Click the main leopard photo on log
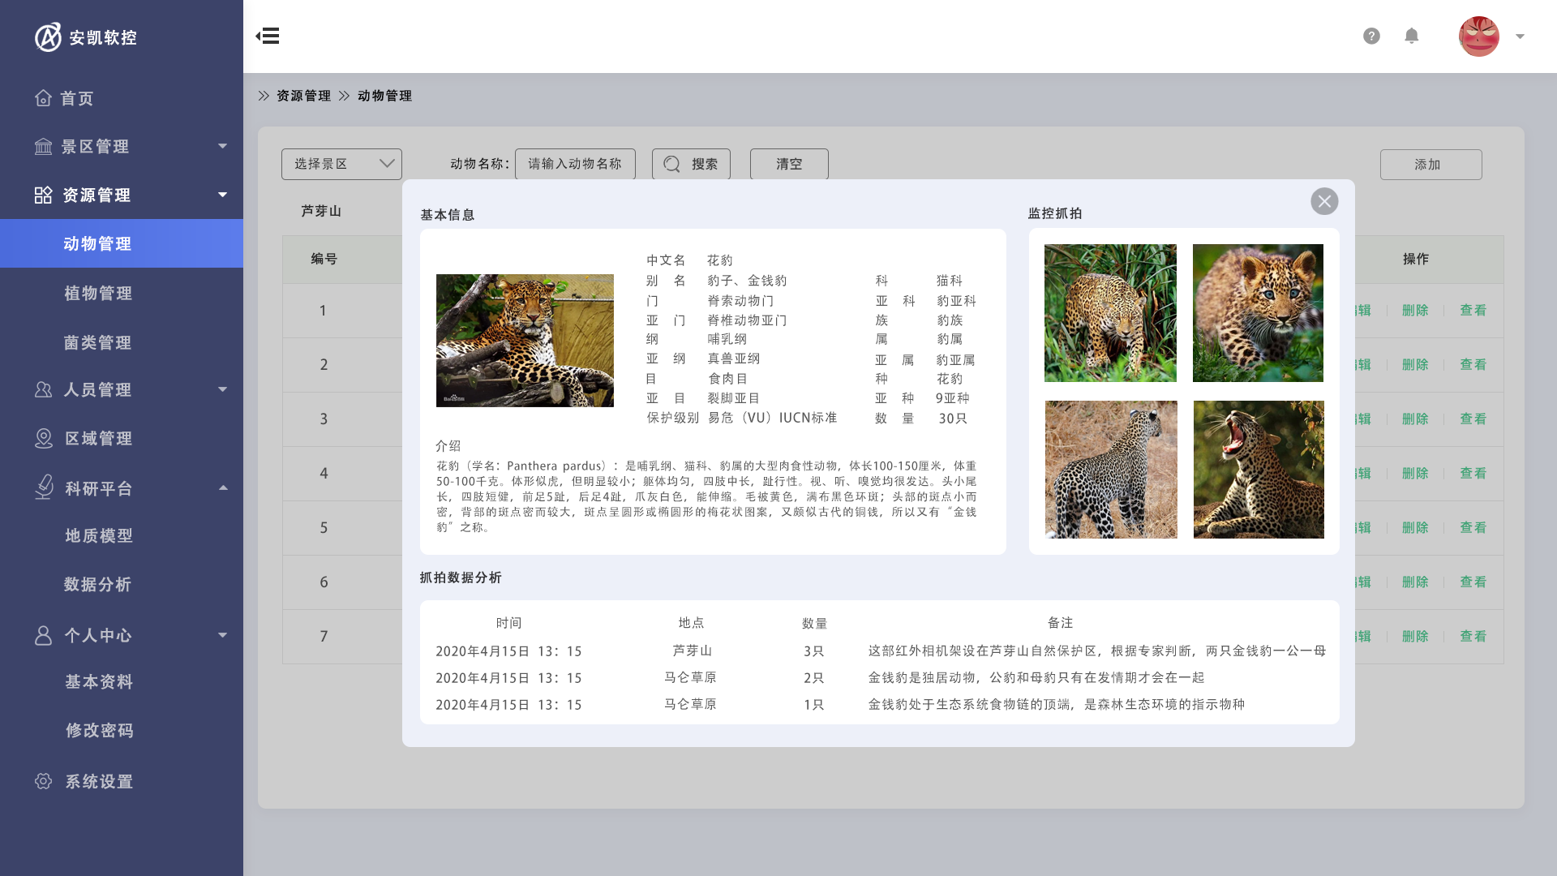Viewport: 1557px width, 876px height. pyautogui.click(x=525, y=341)
